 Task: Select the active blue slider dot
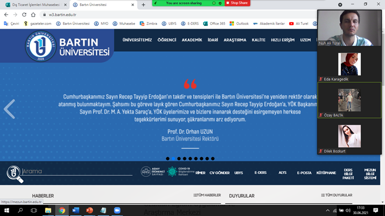point(173,159)
